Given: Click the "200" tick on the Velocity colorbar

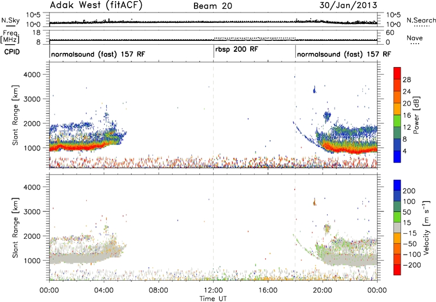Looking at the screenshot, I should (409, 191).
